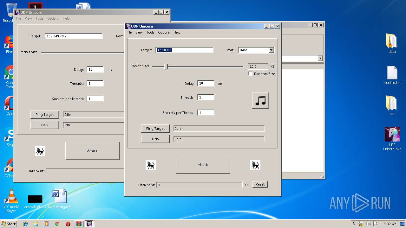Select VLC media player desktop shortcut

tap(11, 201)
